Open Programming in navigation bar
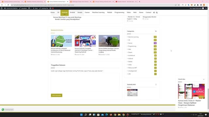209x117 pixels. pyautogui.click(x=119, y=12)
